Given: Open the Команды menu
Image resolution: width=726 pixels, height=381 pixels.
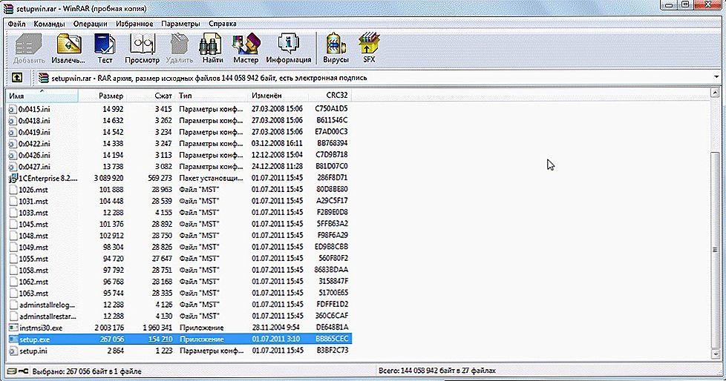Looking at the screenshot, I should click(50, 24).
